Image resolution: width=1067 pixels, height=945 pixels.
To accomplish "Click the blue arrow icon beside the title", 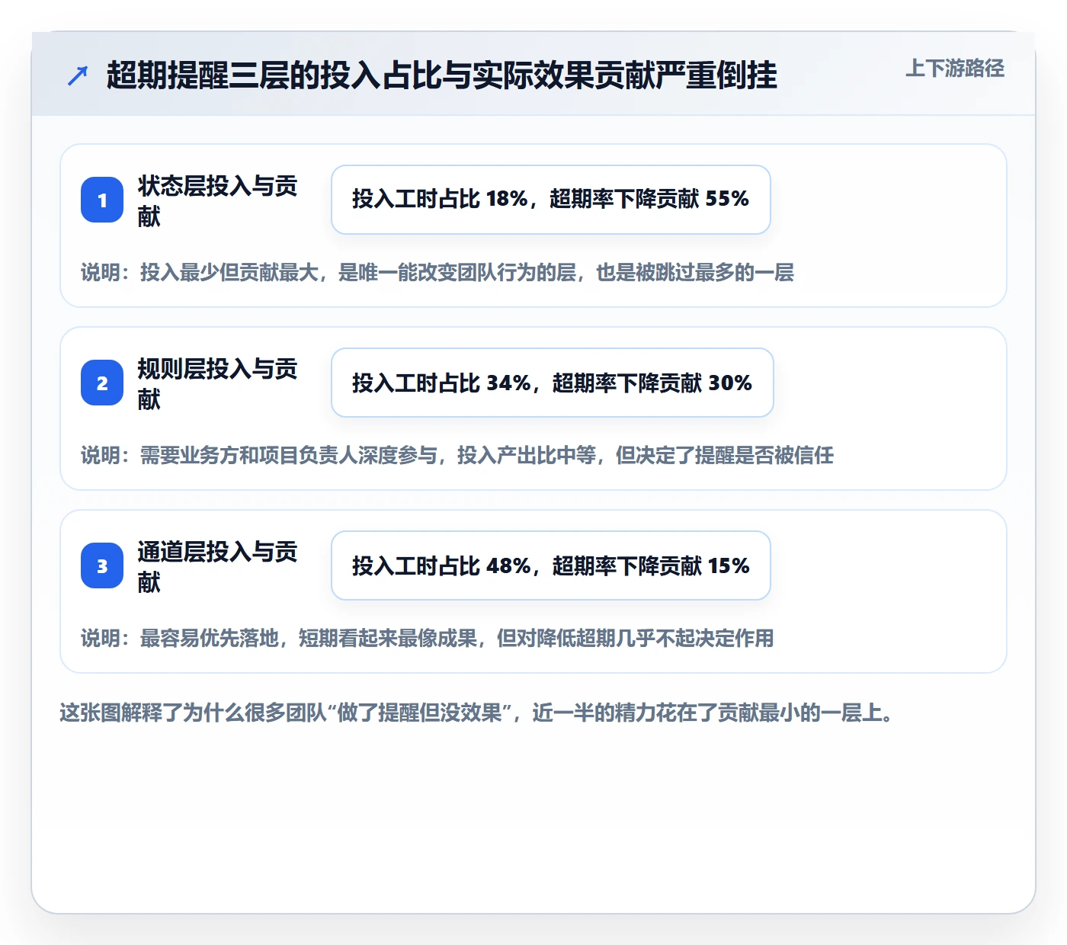I will tap(78, 75).
